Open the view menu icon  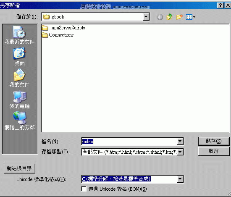pyautogui.click(x=191, y=17)
